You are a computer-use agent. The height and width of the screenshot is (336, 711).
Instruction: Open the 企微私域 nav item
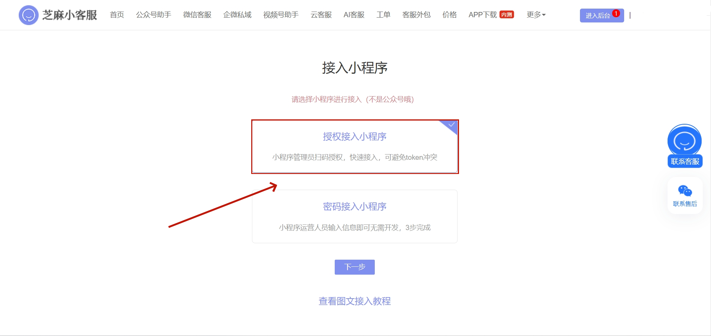pyautogui.click(x=237, y=15)
